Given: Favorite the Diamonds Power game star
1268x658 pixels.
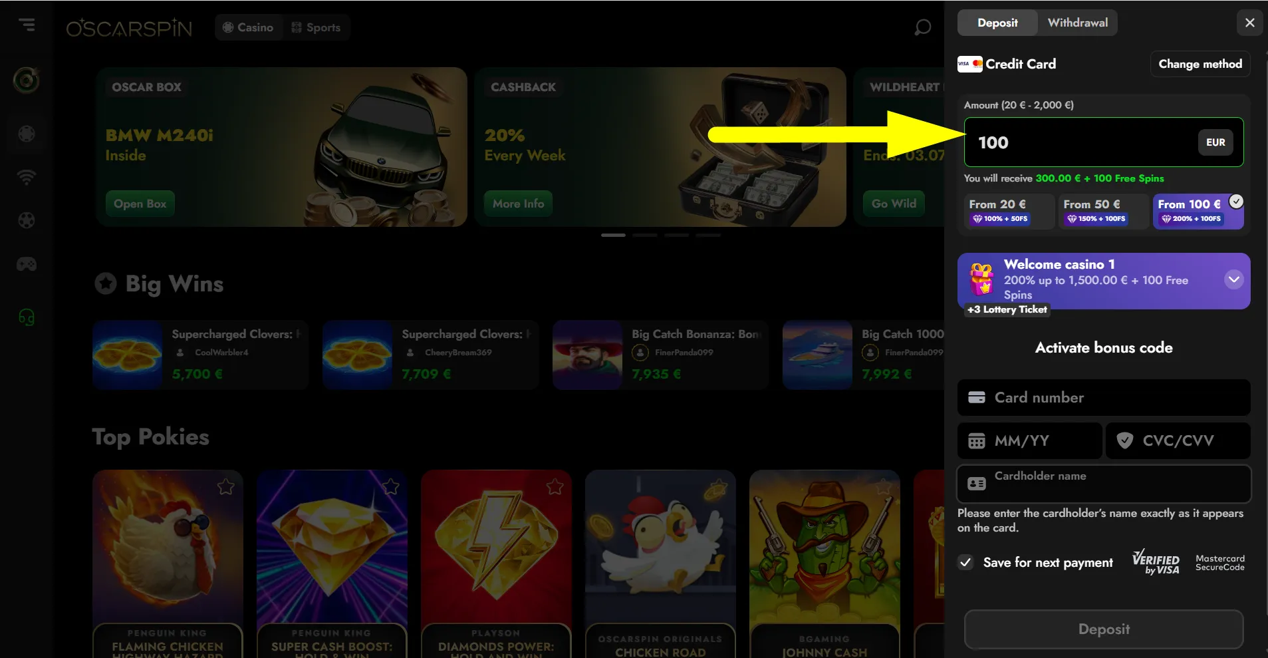Looking at the screenshot, I should tap(555, 487).
